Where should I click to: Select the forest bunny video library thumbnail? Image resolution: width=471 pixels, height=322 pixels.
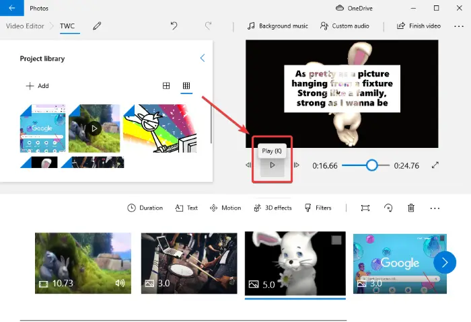(x=94, y=128)
